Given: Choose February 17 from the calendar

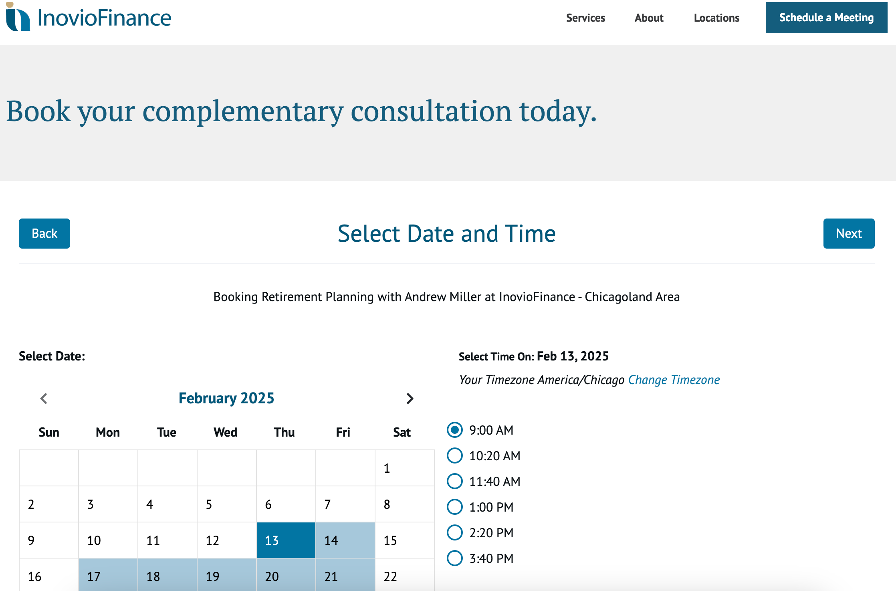Looking at the screenshot, I should [108, 576].
